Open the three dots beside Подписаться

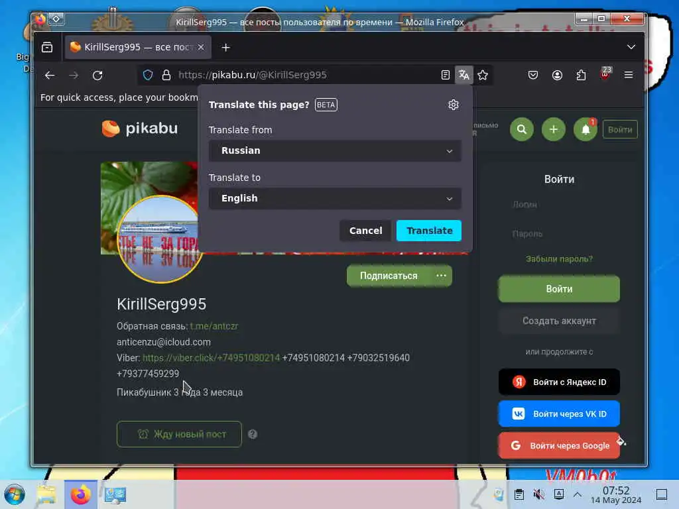[441, 276]
